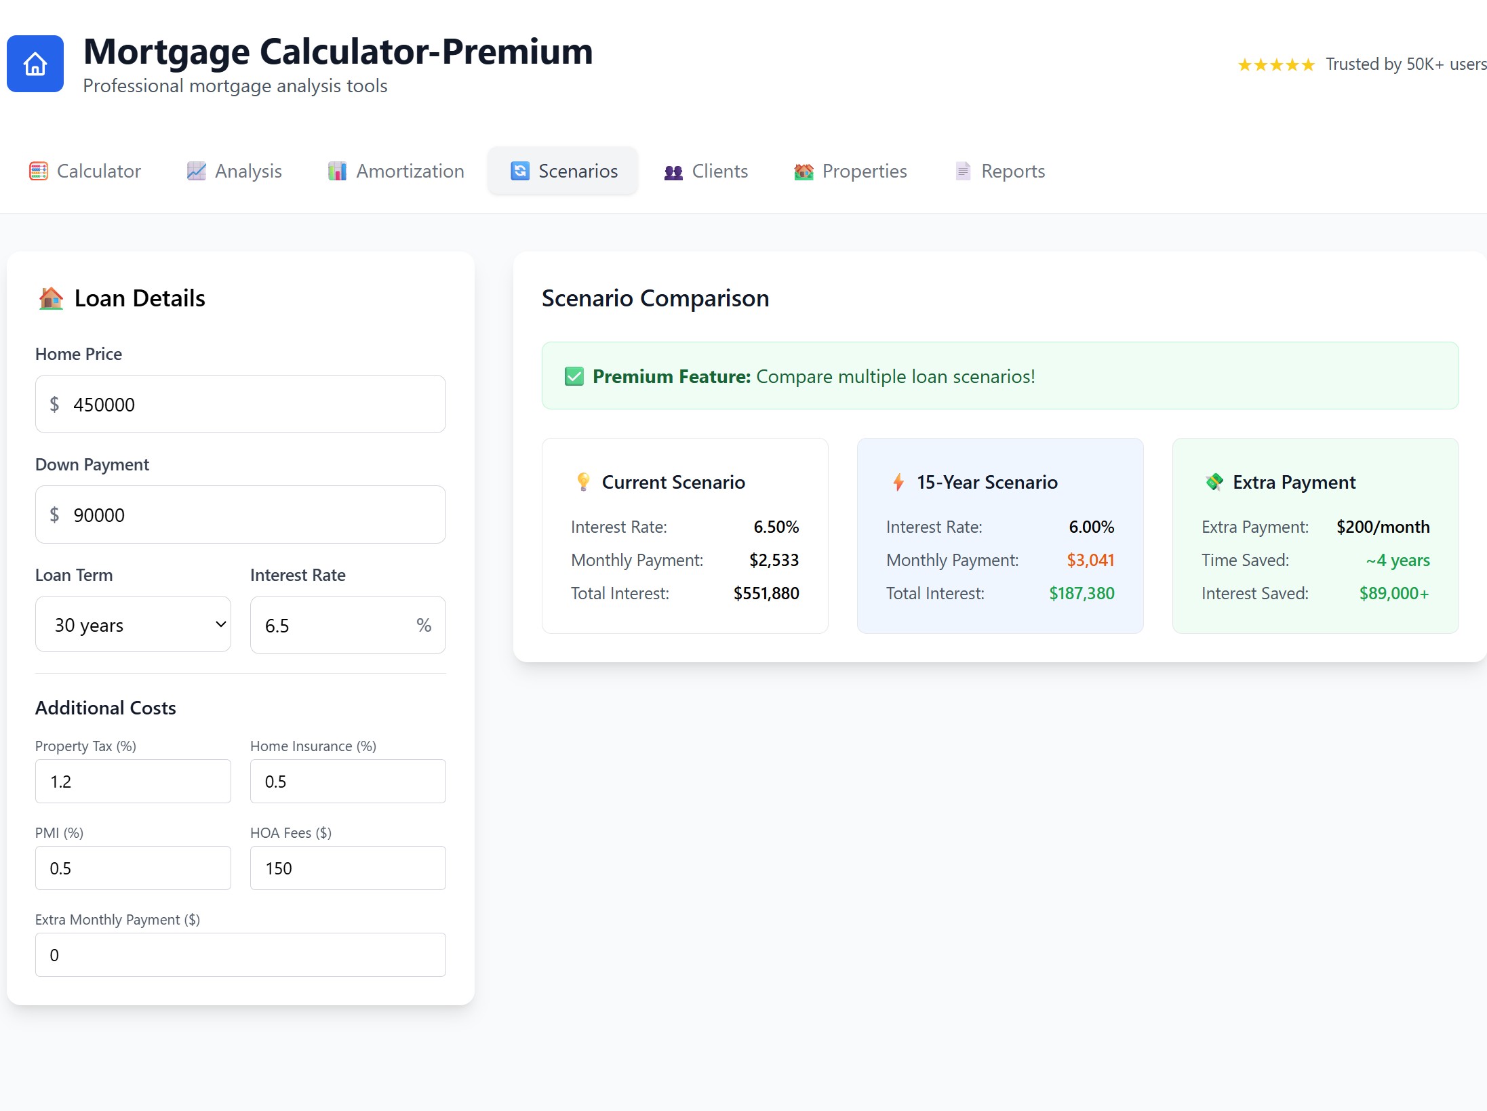Click the blue house logo icon
This screenshot has width=1487, height=1111.
(35, 63)
